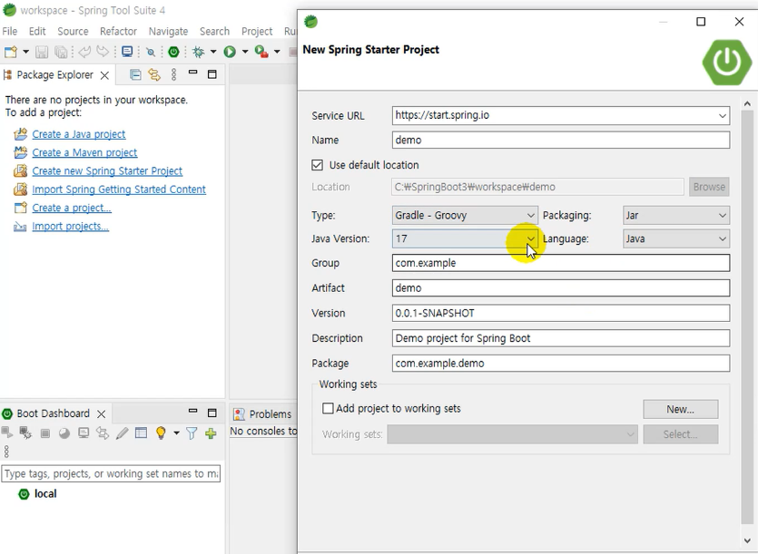Click Boot Dashboard light bulb icon
Screen dimensions: 758x554
coord(161,433)
